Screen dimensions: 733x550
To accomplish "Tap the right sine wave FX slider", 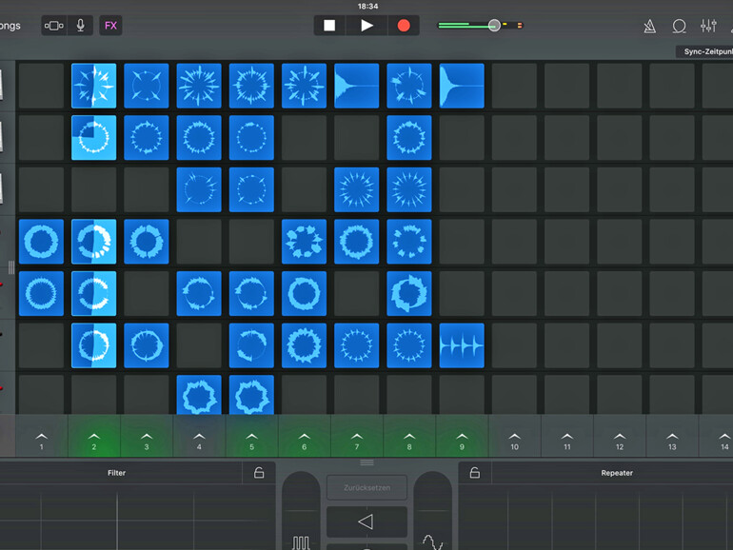I will pyautogui.click(x=433, y=511).
